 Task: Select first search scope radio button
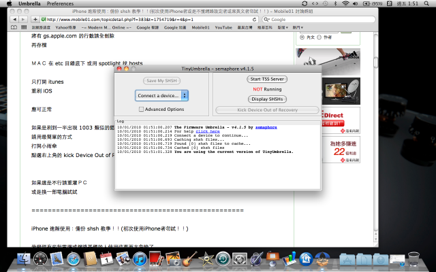[302, 37]
